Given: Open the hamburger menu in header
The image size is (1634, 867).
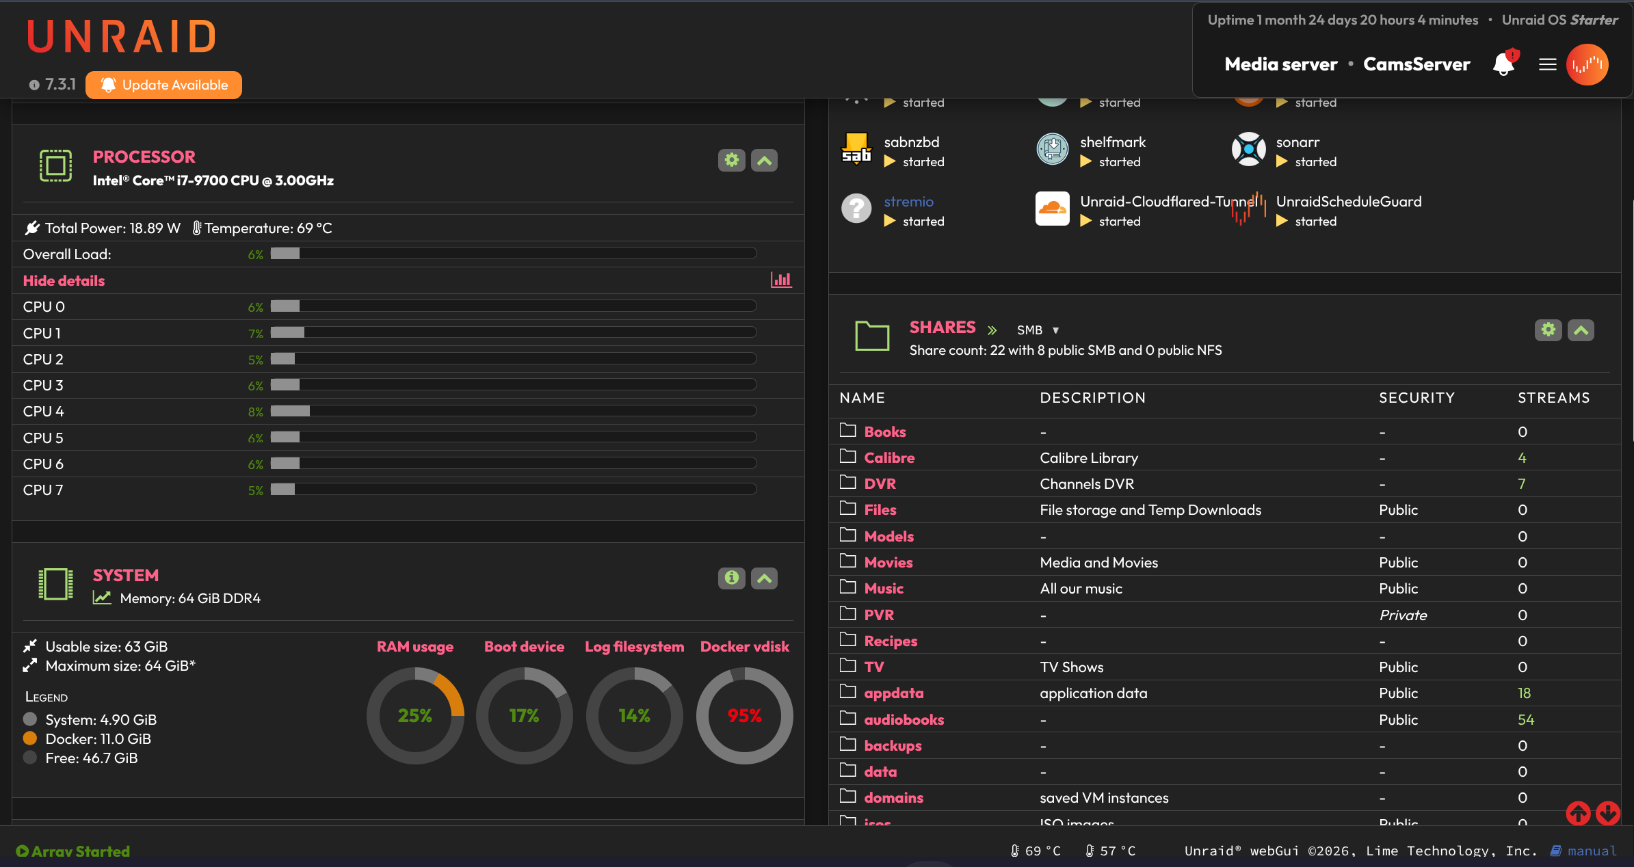Looking at the screenshot, I should (x=1548, y=64).
